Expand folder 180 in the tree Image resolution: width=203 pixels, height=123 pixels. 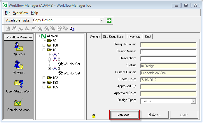[44, 45]
